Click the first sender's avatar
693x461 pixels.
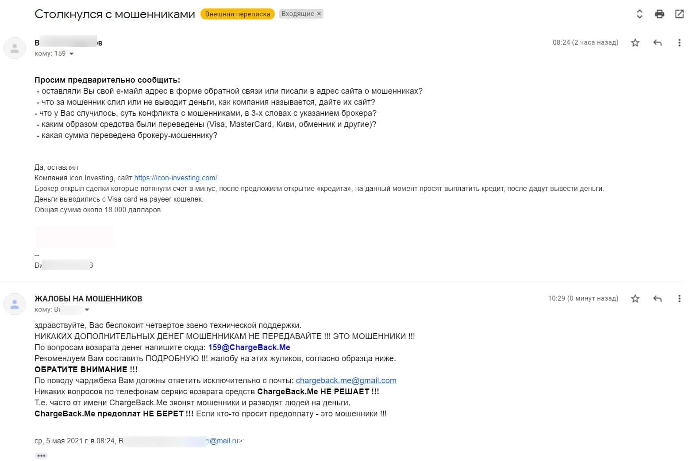pyautogui.click(x=15, y=48)
